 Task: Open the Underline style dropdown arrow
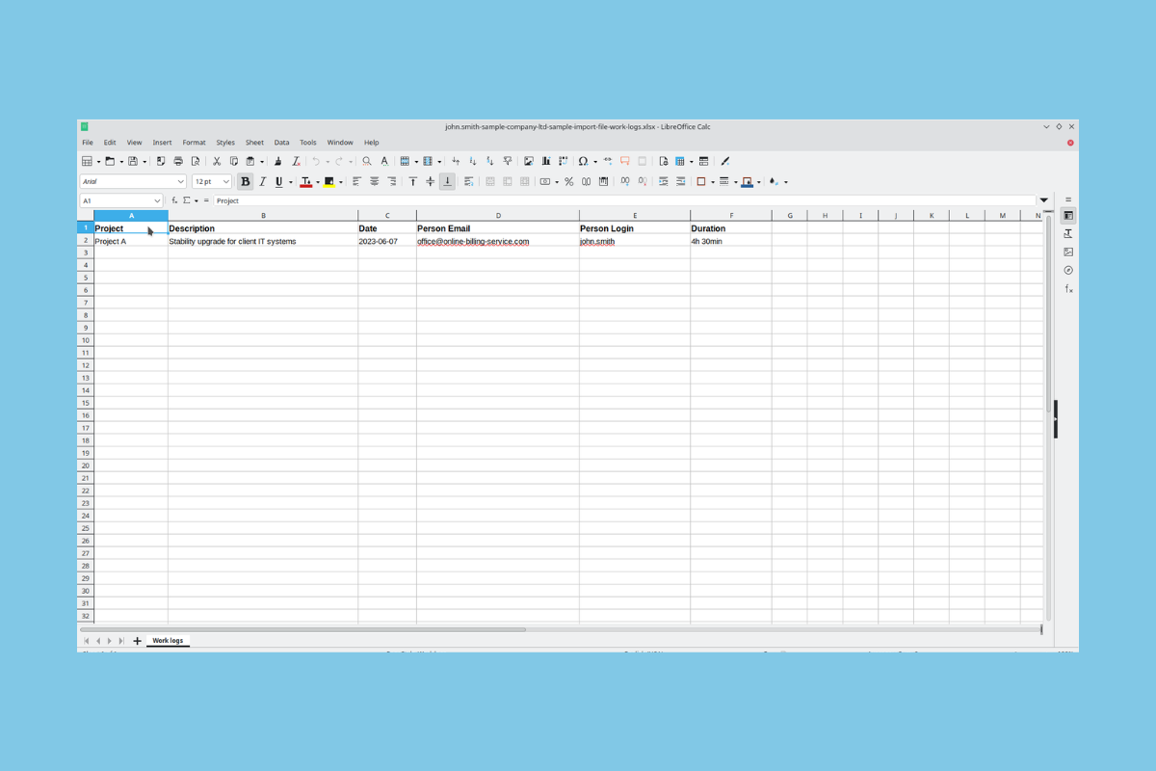click(291, 181)
